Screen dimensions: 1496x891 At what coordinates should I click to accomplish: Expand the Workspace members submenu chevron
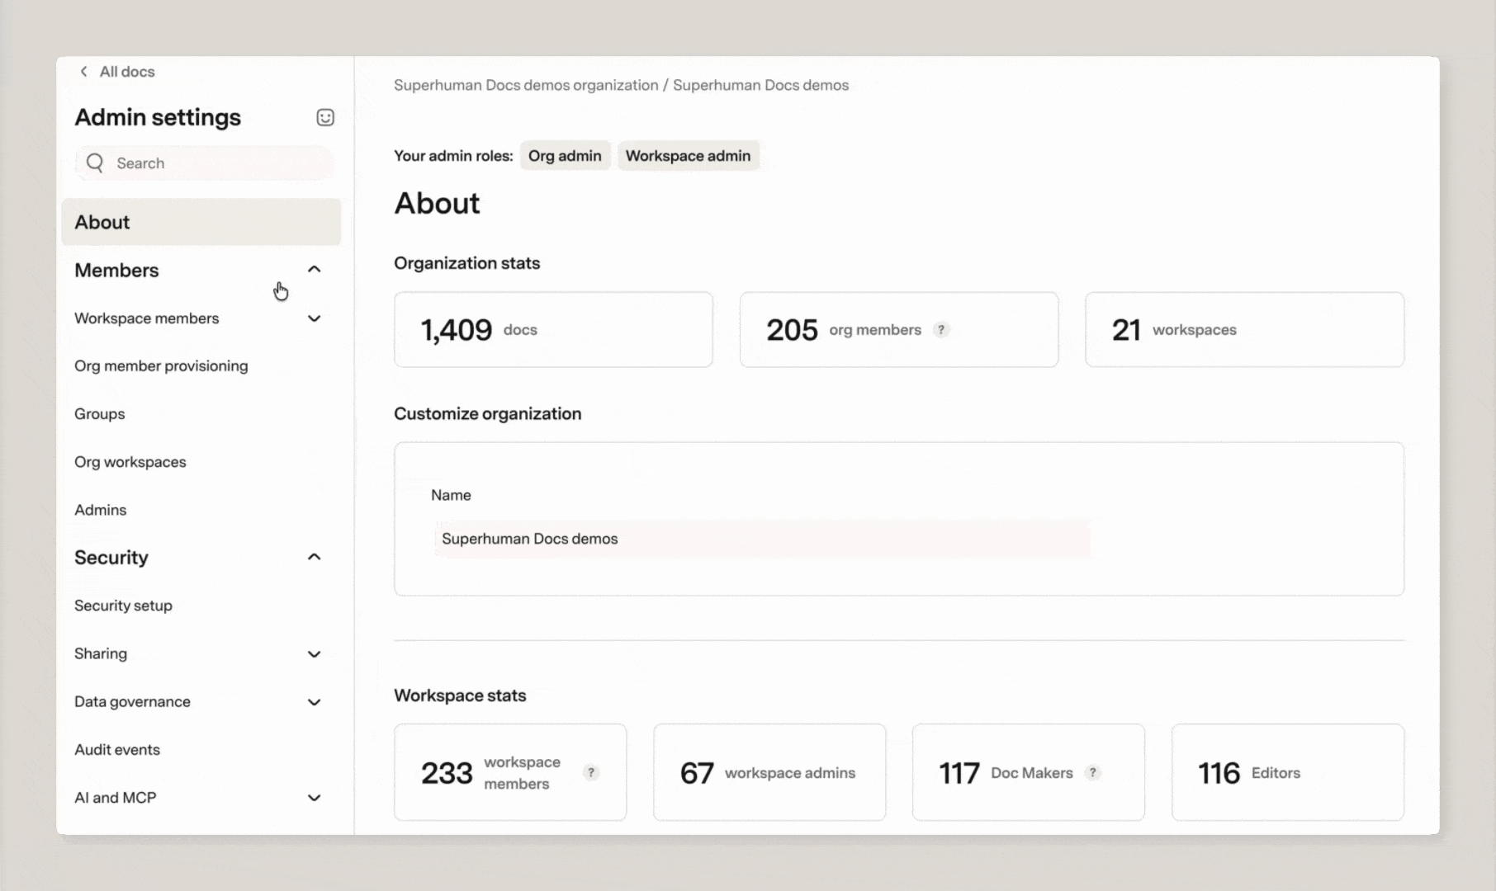pyautogui.click(x=314, y=318)
